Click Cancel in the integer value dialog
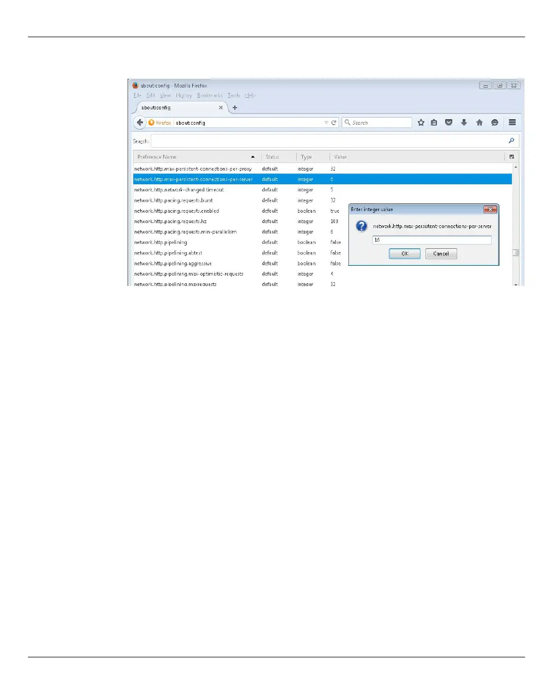The height and width of the screenshot is (688, 553). point(441,254)
